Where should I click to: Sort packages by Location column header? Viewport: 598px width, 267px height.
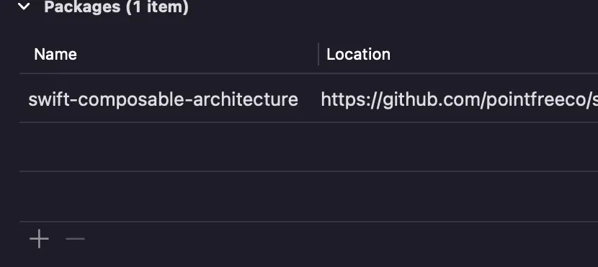(x=358, y=55)
